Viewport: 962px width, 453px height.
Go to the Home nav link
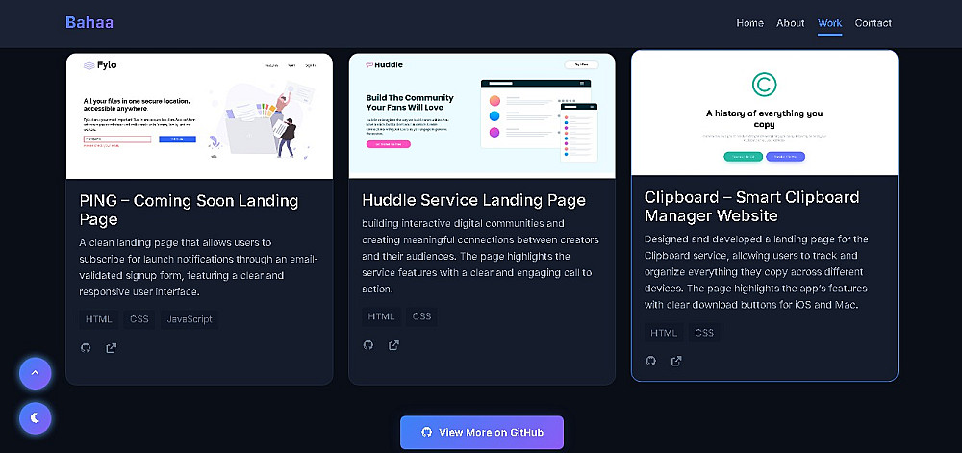tap(749, 23)
